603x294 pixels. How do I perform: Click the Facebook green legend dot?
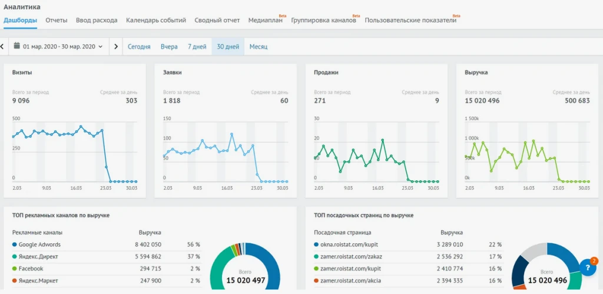pos(14,268)
